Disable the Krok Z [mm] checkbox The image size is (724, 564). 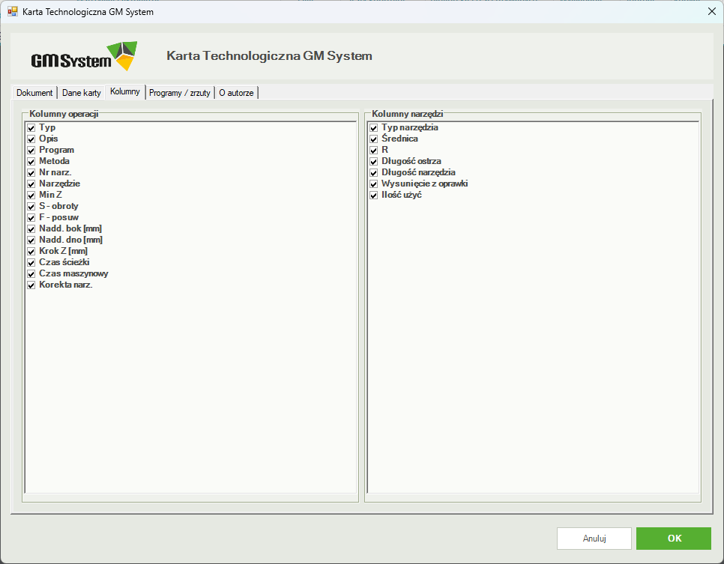pos(31,252)
